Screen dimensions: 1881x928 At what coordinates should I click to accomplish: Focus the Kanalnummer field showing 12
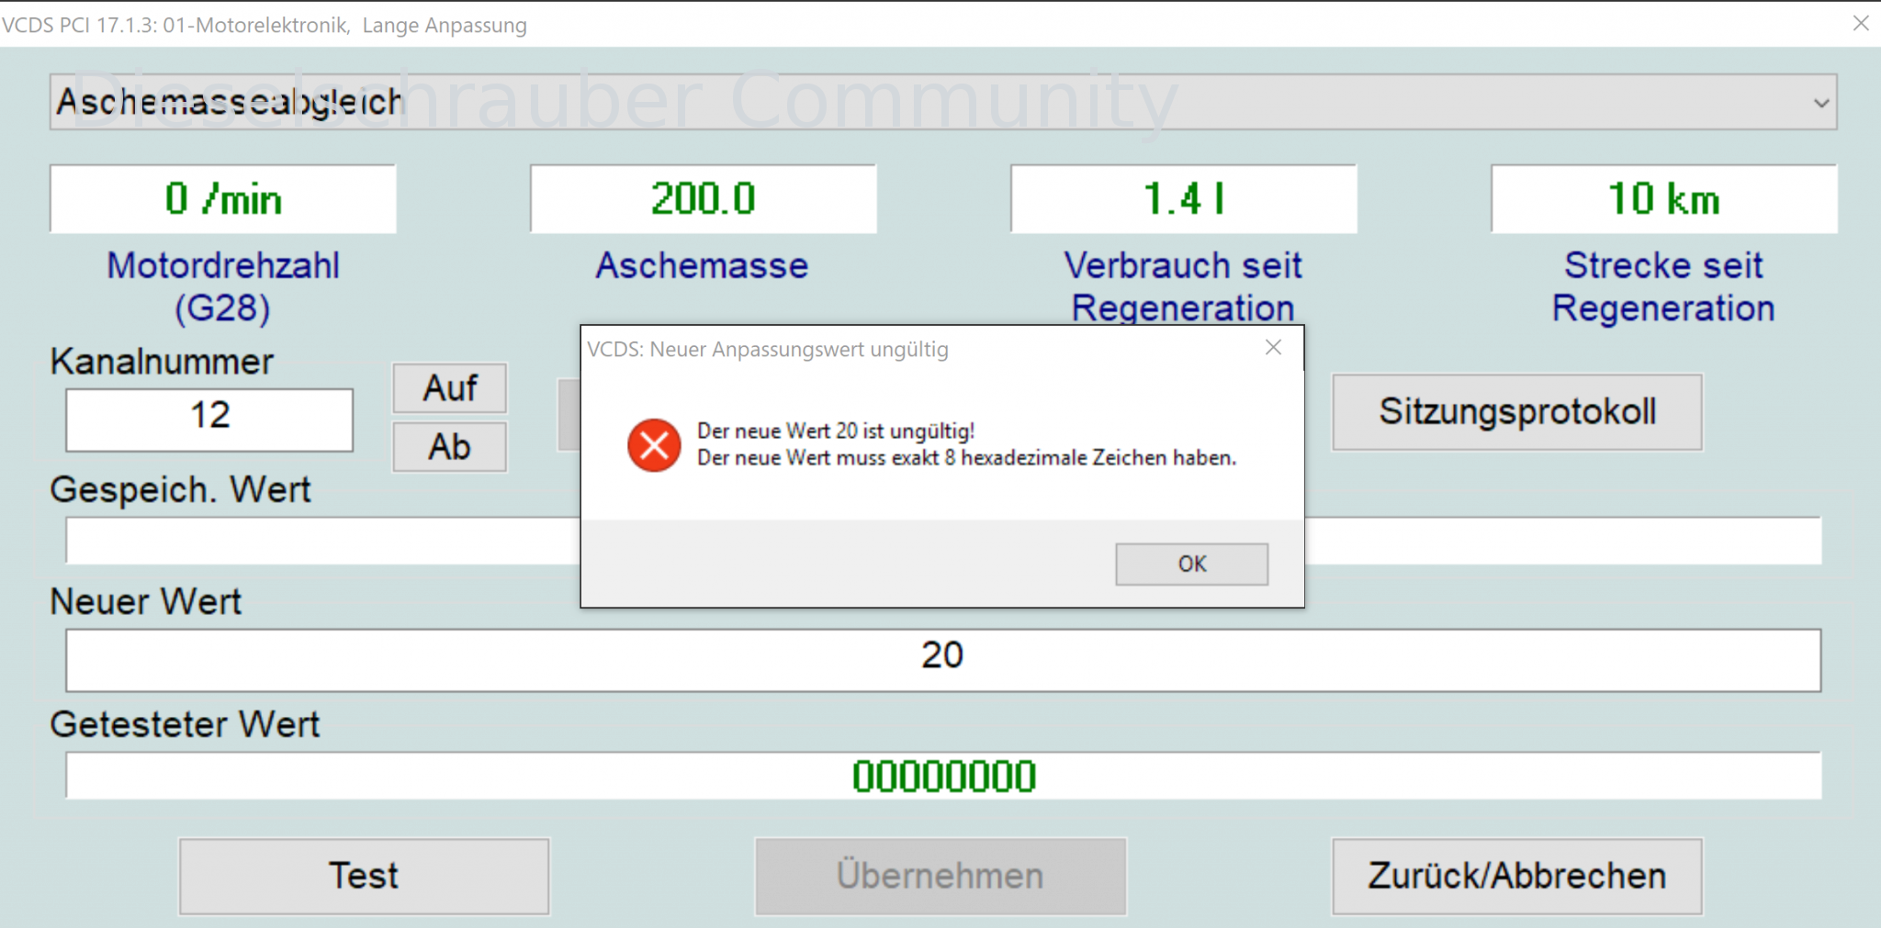click(209, 419)
